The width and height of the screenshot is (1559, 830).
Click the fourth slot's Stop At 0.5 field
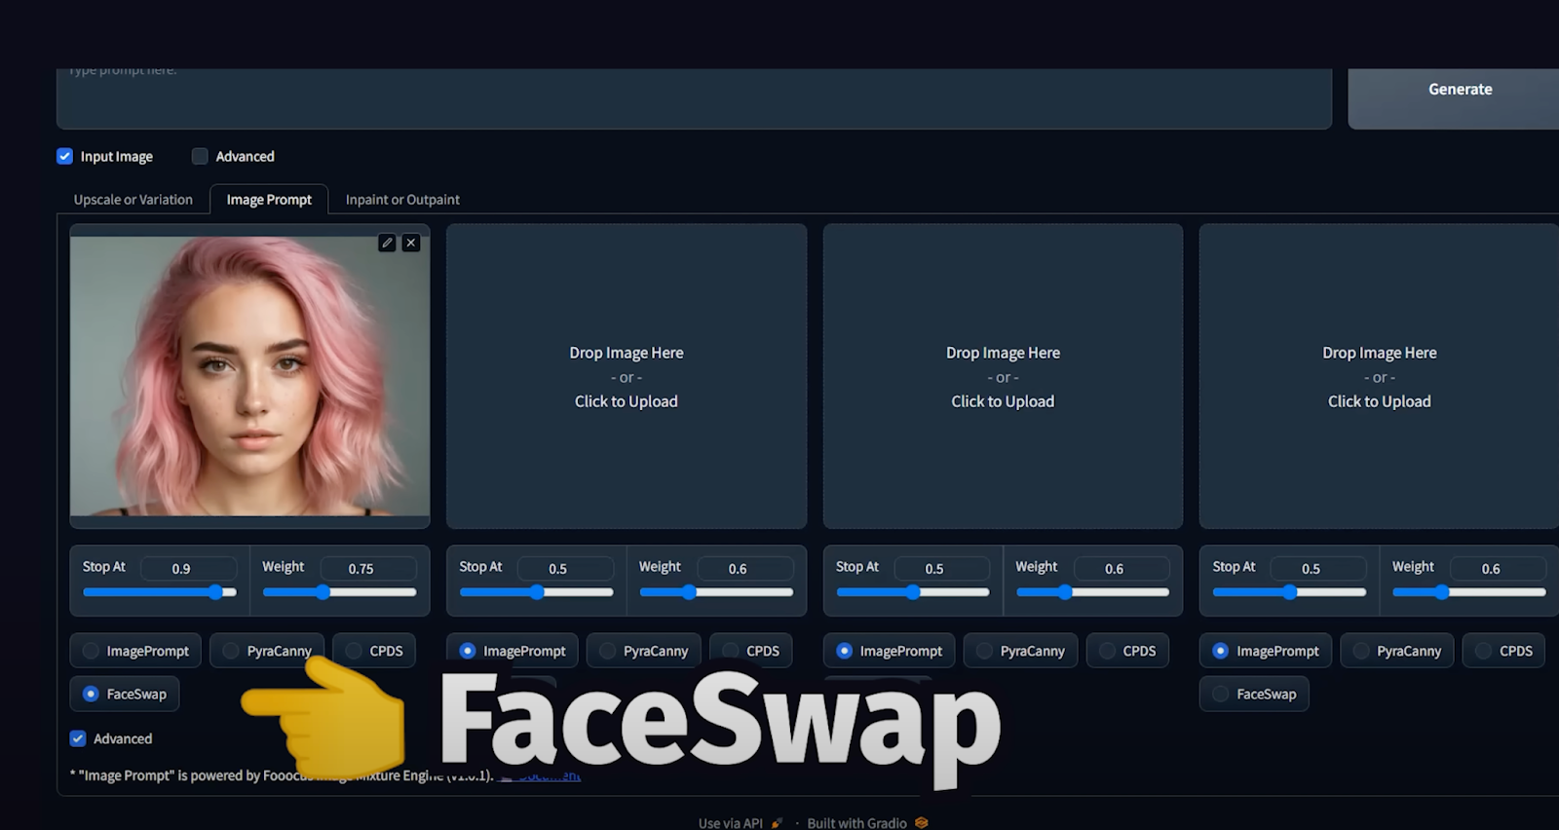pyautogui.click(x=1318, y=568)
